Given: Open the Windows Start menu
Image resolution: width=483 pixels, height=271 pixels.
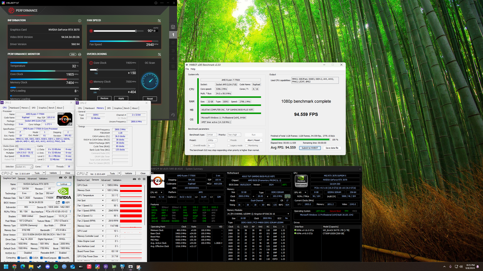Looking at the screenshot, I should (x=6, y=267).
